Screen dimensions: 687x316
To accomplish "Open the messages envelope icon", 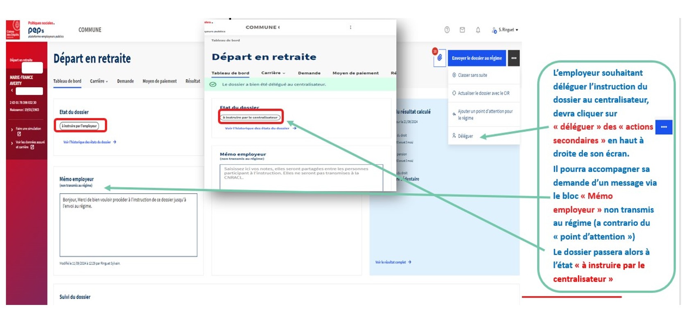I will pos(462,30).
